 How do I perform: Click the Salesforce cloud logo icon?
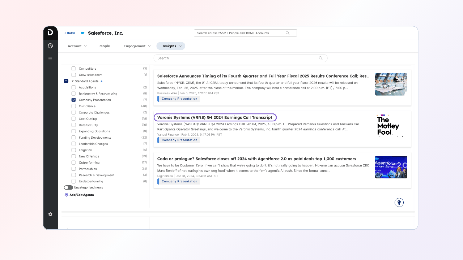click(82, 33)
